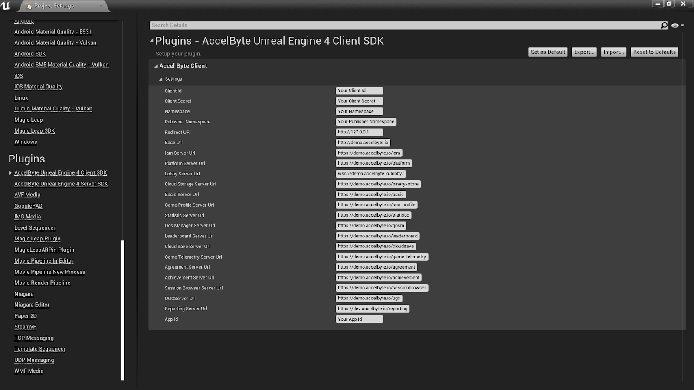The width and height of the screenshot is (694, 390).
Task: Open Movie Render Pipeline settings
Action: 42,283
